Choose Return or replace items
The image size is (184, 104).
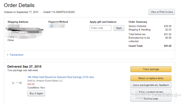[x=151, y=78]
